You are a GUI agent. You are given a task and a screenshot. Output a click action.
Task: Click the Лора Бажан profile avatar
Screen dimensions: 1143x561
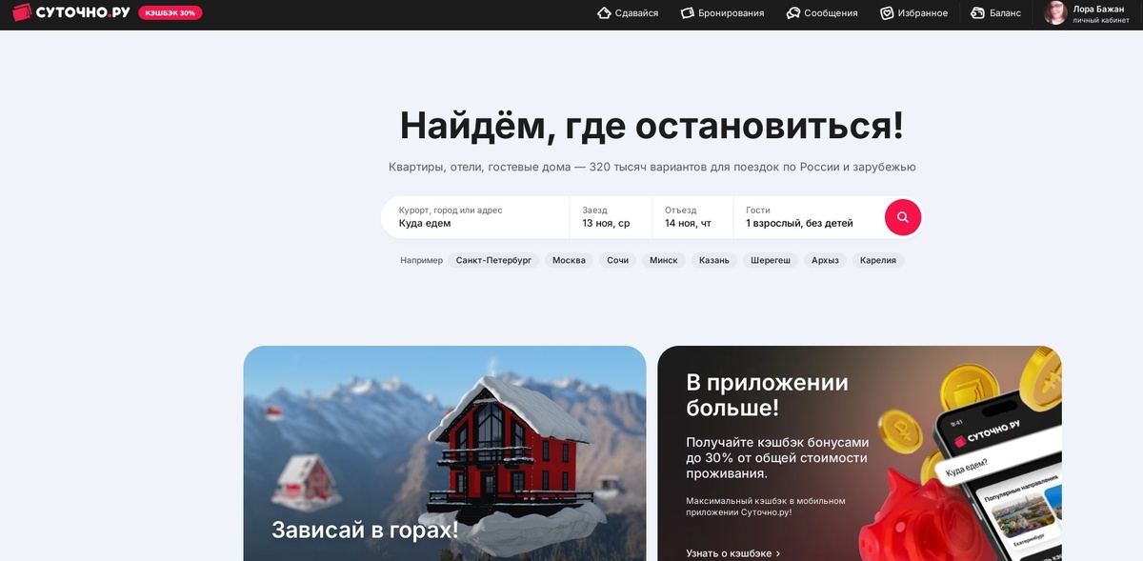[1055, 13]
